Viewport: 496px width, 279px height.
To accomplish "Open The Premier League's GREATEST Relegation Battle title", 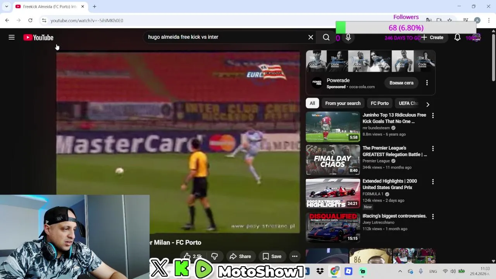I will [x=394, y=151].
